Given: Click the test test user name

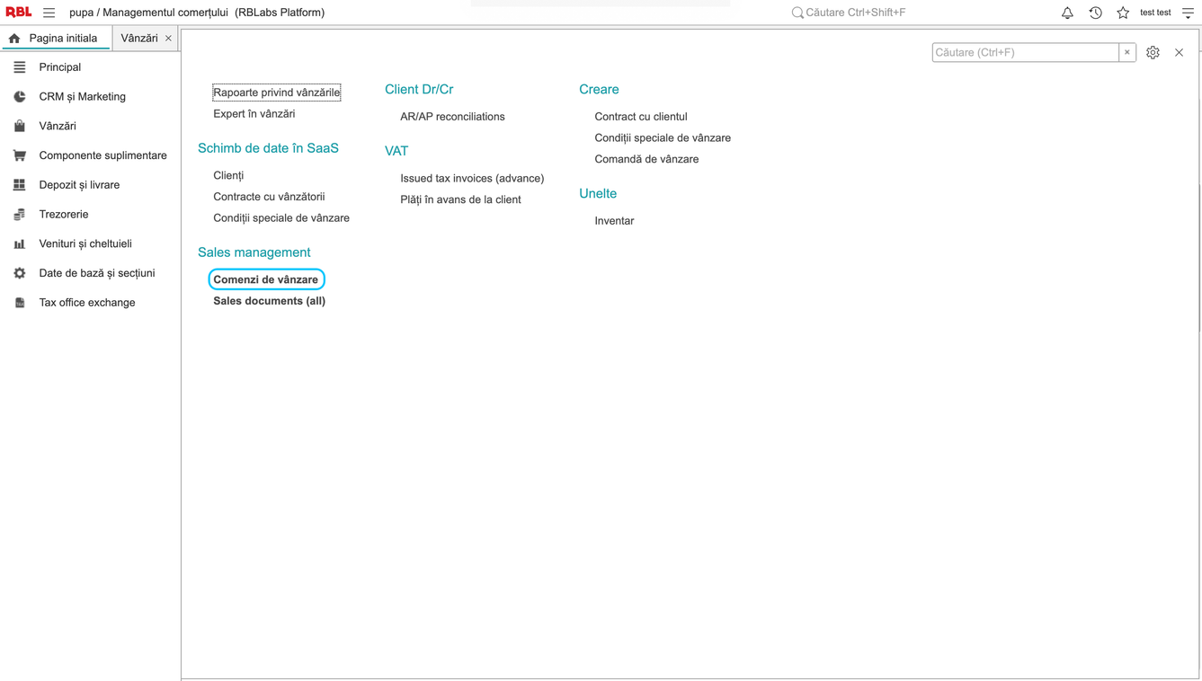Looking at the screenshot, I should [1155, 13].
